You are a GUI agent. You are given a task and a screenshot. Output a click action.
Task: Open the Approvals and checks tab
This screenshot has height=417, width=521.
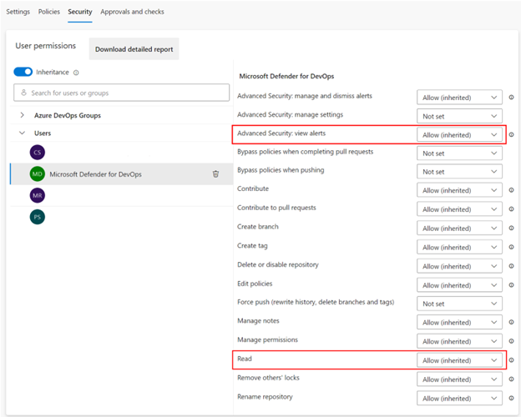tap(132, 13)
